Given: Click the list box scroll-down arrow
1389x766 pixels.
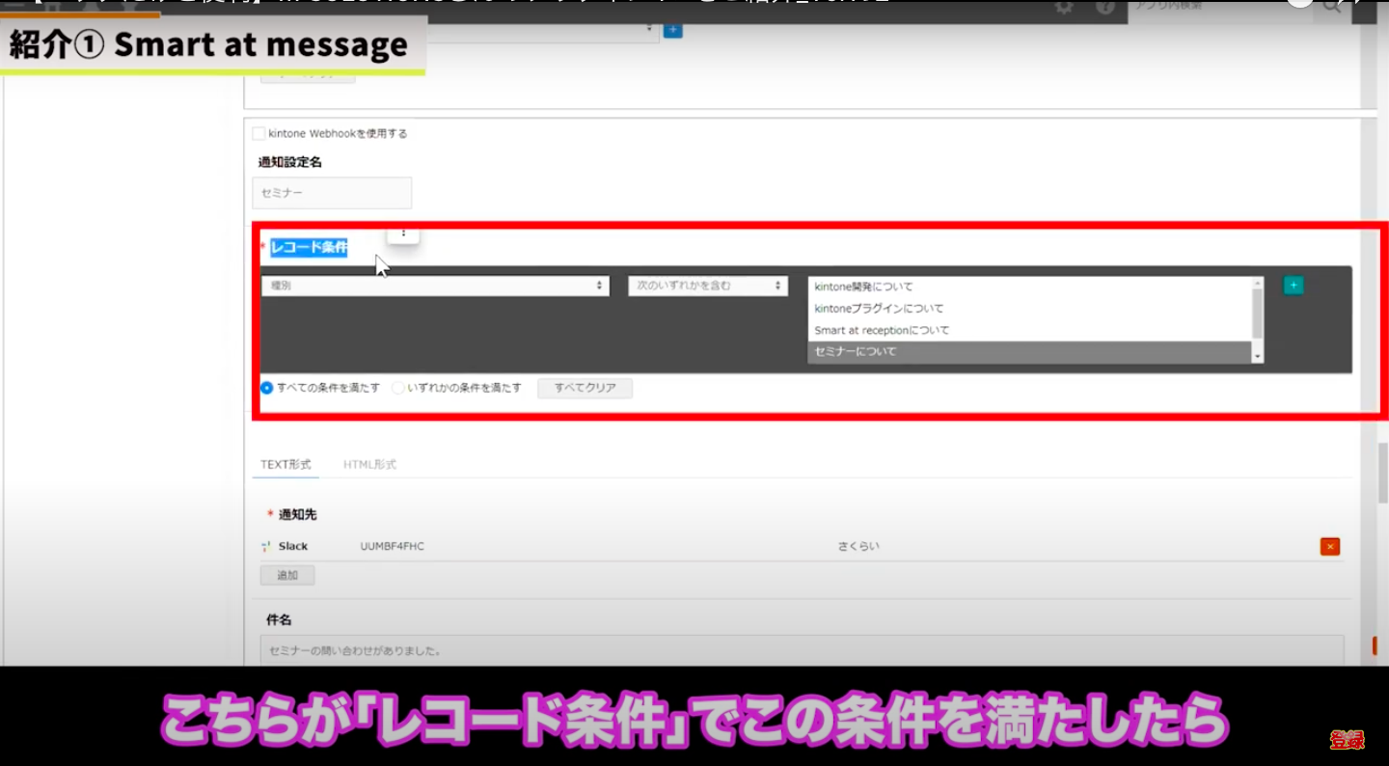Looking at the screenshot, I should (x=1257, y=356).
